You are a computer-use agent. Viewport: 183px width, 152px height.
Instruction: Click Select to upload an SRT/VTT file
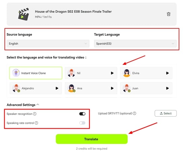point(165,113)
